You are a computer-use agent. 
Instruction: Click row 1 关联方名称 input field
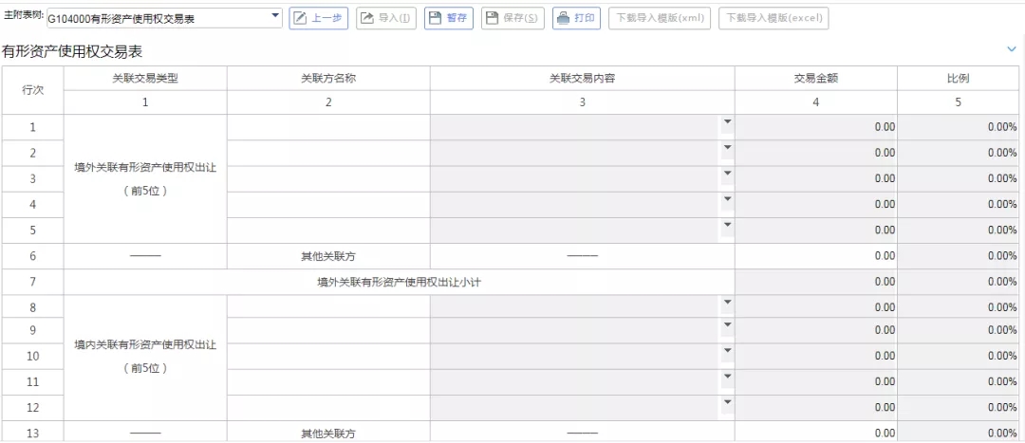328,127
